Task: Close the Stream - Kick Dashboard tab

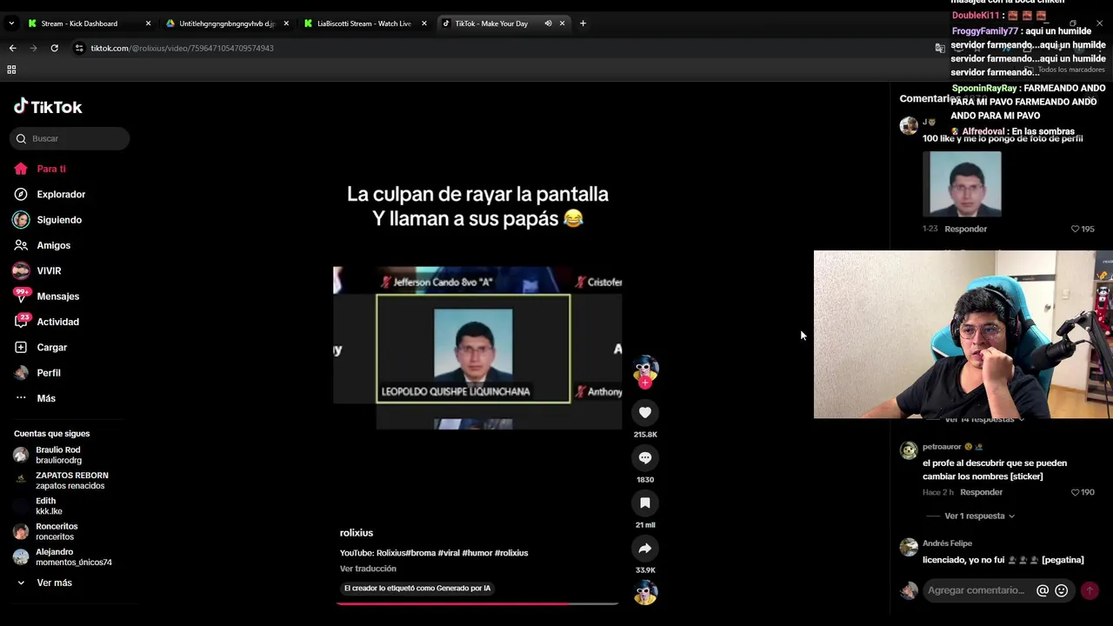Action: pos(148,23)
